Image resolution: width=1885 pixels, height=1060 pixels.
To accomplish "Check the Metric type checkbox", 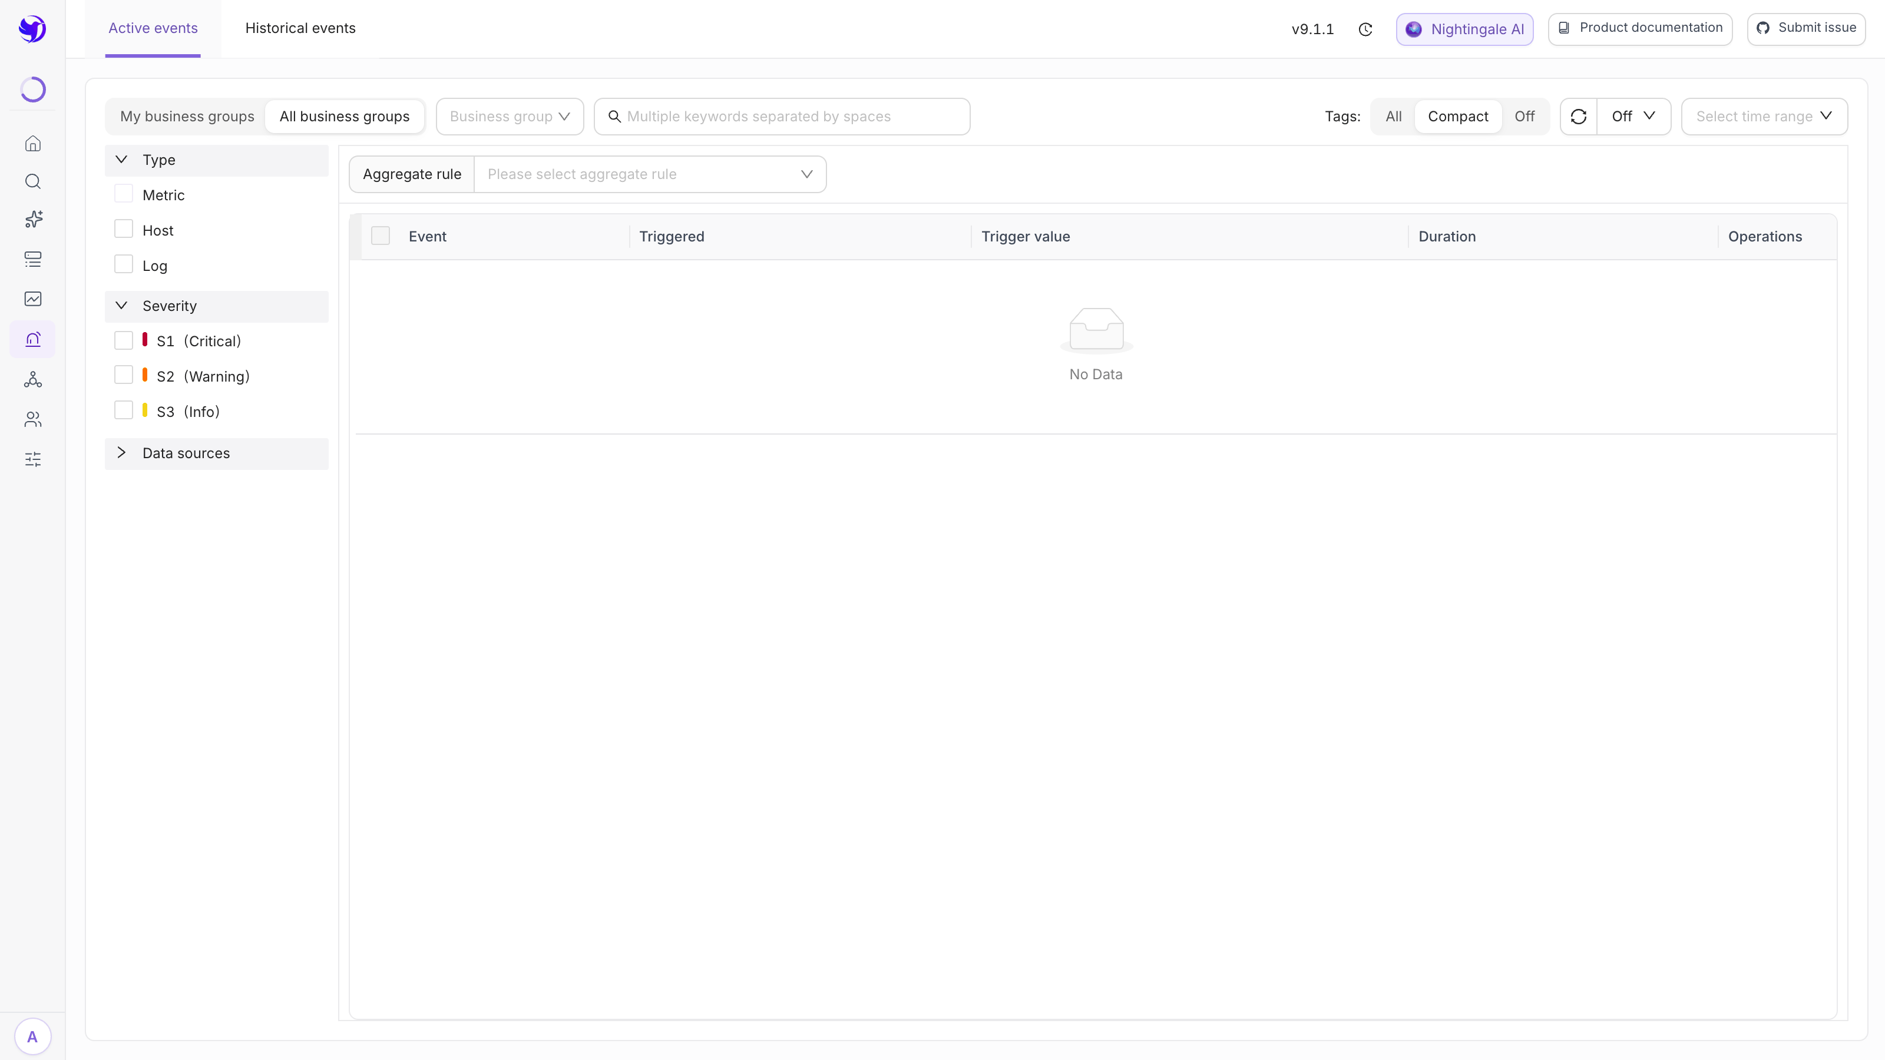I will point(124,194).
